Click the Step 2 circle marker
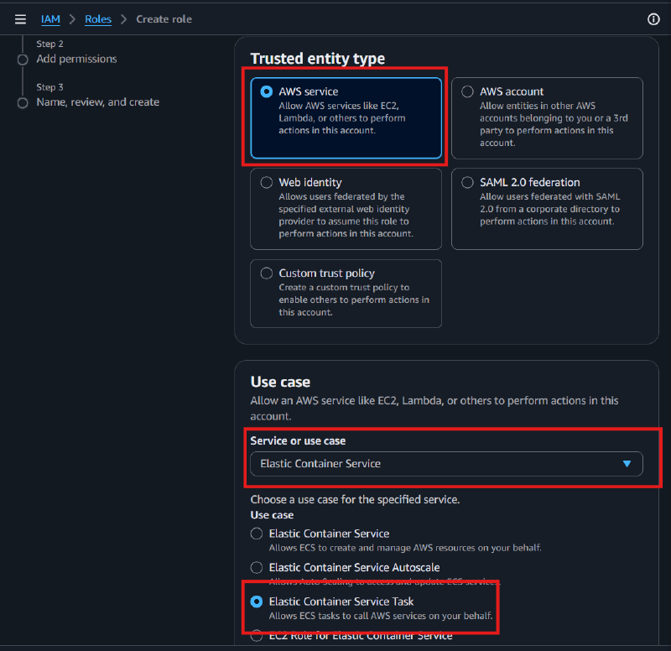The height and width of the screenshot is (651, 671). 23,60
